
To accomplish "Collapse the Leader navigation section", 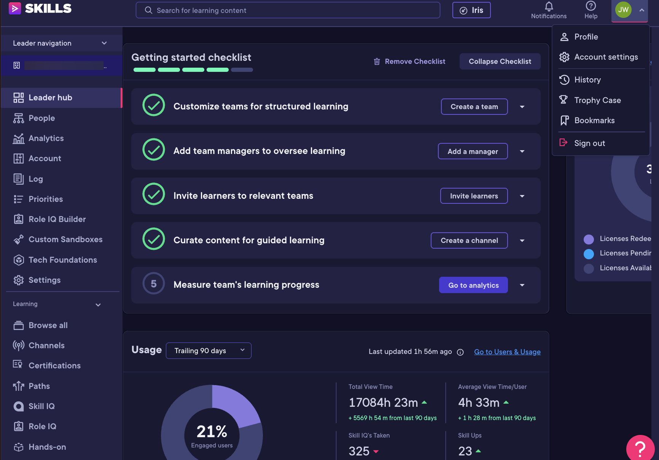I will (104, 43).
